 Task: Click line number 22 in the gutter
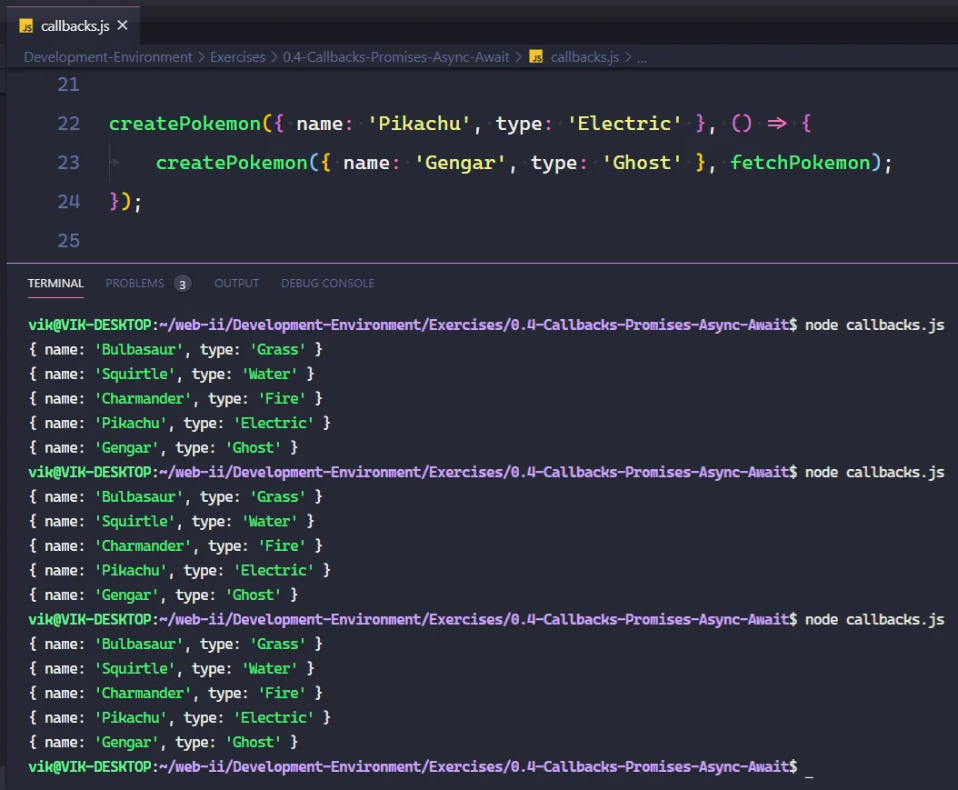tap(68, 124)
